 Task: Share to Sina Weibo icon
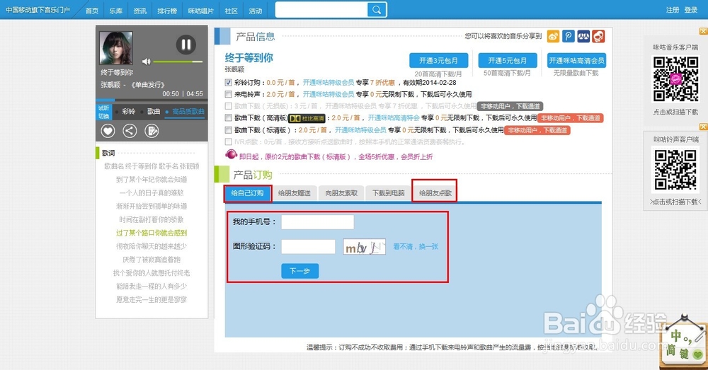[553, 37]
